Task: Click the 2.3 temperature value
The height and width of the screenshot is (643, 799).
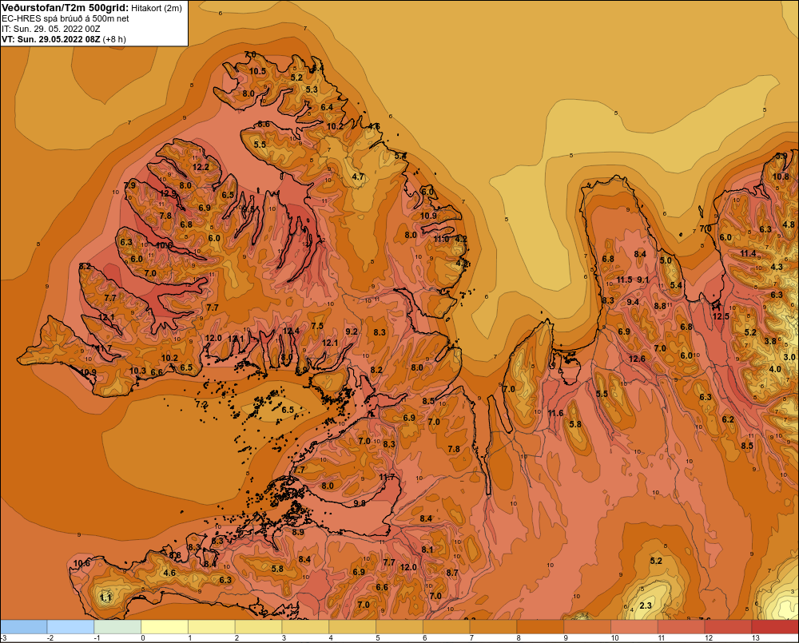Action: (x=646, y=605)
